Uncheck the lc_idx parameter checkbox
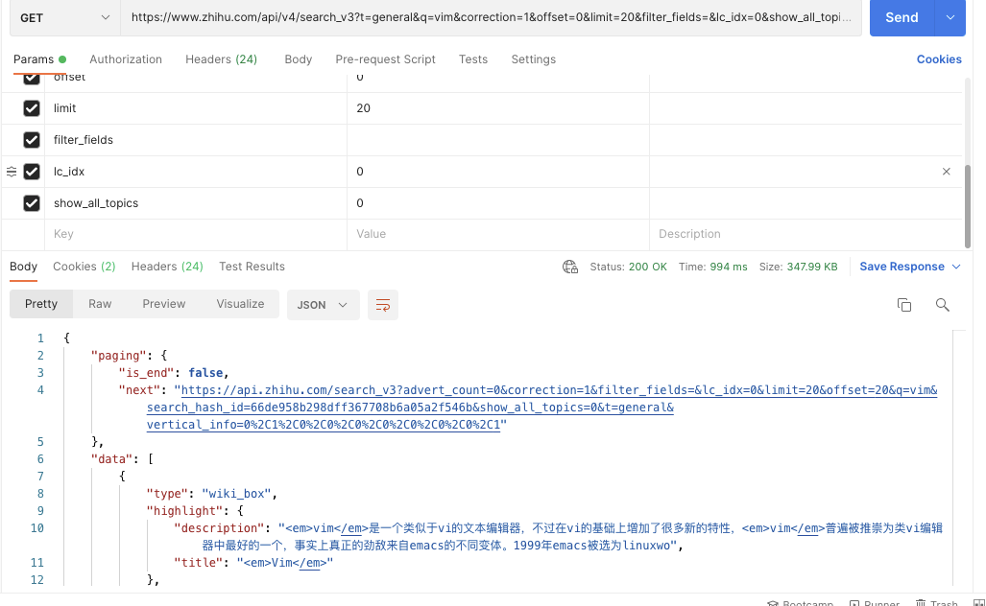986x606 pixels. [32, 172]
